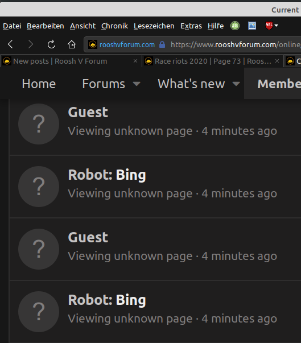Expand the Forums dropdown arrow
The image size is (301, 343).
pos(137,84)
